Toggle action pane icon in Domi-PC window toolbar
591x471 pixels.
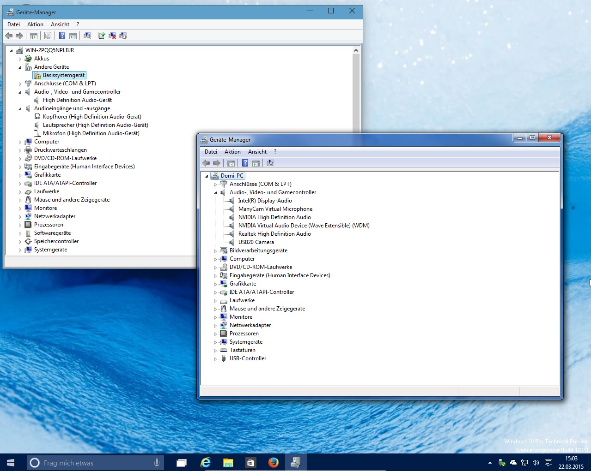256,163
